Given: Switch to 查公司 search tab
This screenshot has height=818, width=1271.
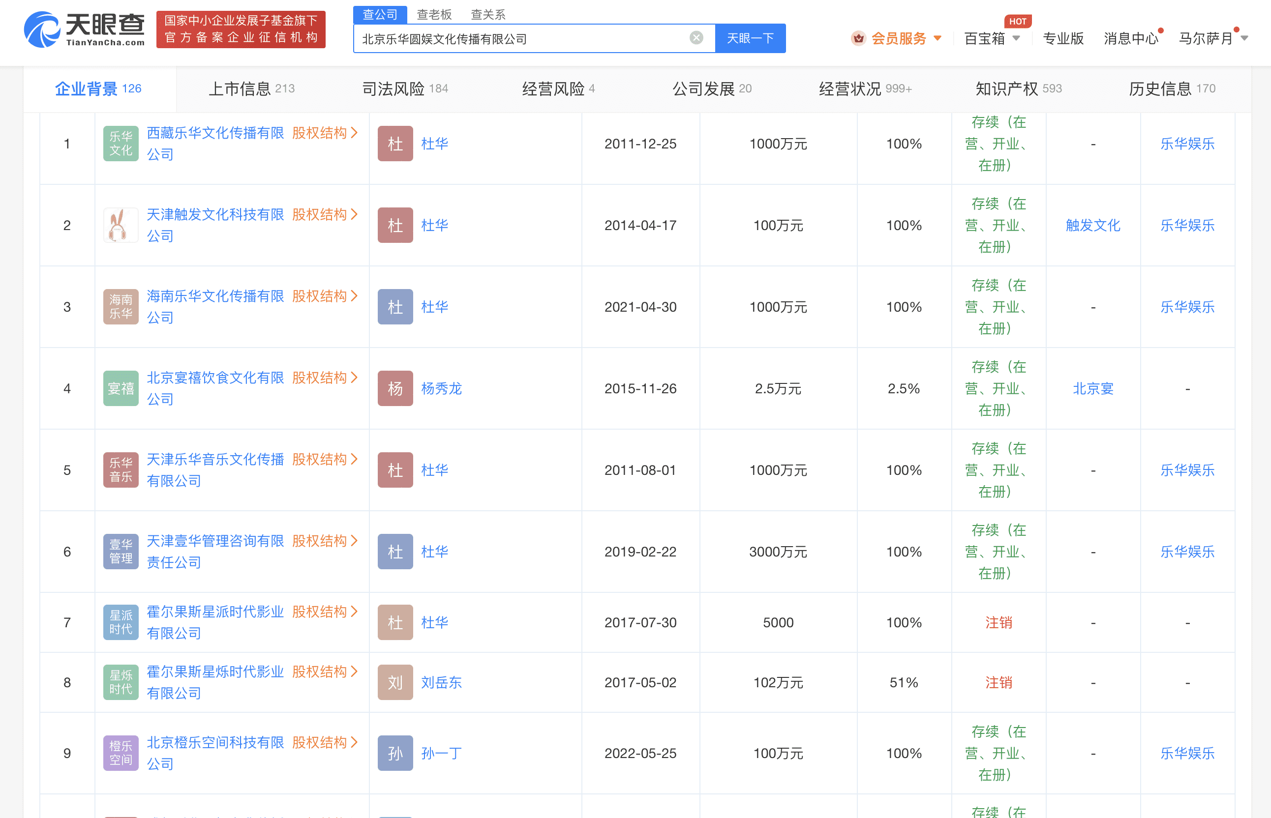Looking at the screenshot, I should (380, 14).
